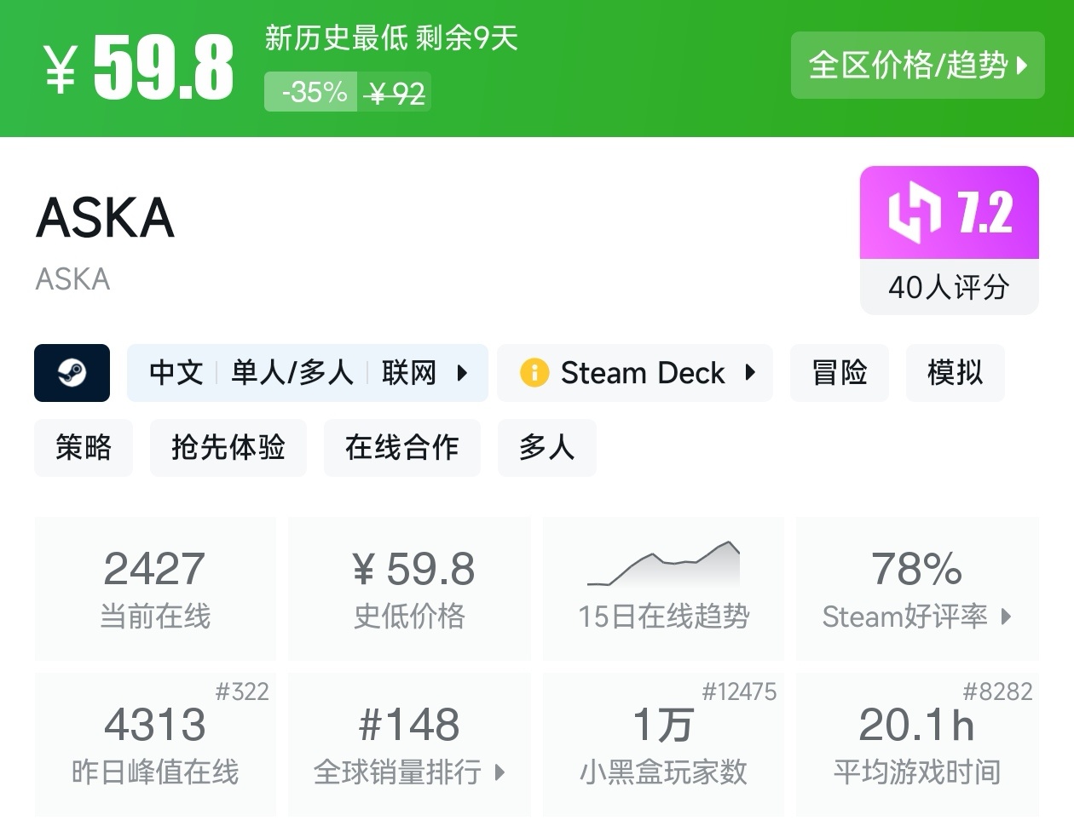Image resolution: width=1074 pixels, height=832 pixels.
Task: Open the 全球销量排行 ranking arrow
Action: tap(500, 772)
